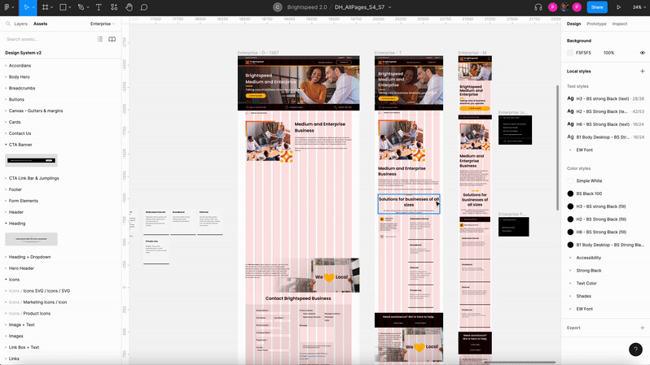650x365 pixels.
Task: Click the CTA Banner component thumbnail
Action: (31, 160)
